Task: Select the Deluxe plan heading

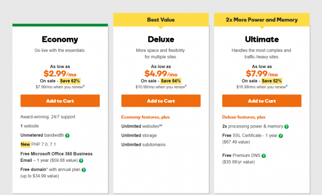Action: pyautogui.click(x=161, y=39)
